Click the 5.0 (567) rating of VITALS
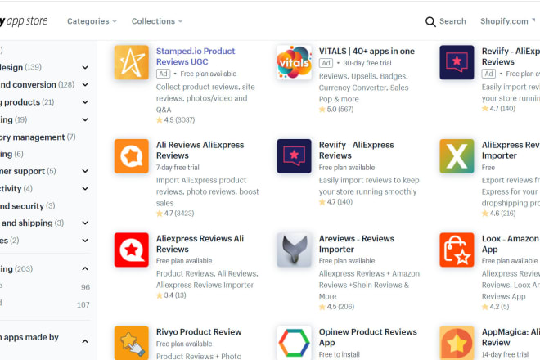Screen dimensions: 540x360 point(336,109)
